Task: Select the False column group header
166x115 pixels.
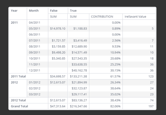Action: click(x=54, y=11)
